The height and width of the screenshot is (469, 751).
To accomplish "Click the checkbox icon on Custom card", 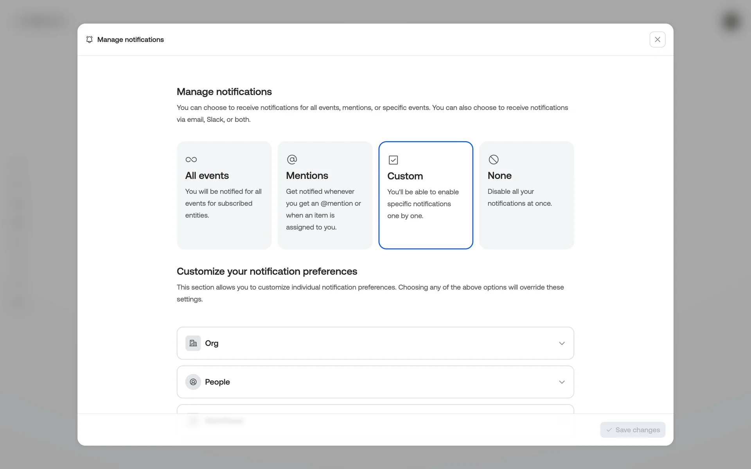I will pyautogui.click(x=393, y=160).
